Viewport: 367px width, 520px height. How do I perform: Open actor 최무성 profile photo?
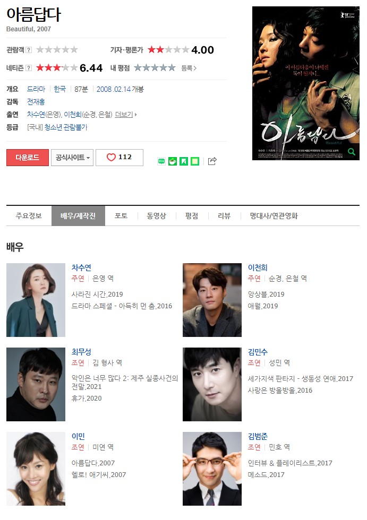(x=36, y=384)
